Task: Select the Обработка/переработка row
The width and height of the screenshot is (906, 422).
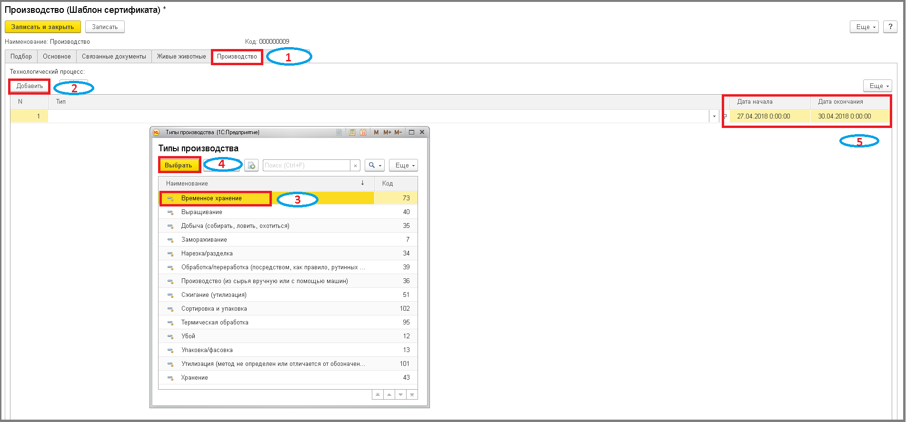Action: coord(288,267)
